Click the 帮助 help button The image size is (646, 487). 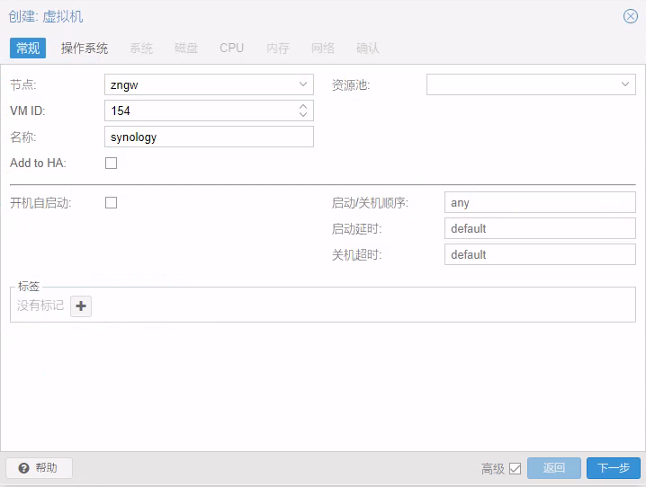pos(39,468)
